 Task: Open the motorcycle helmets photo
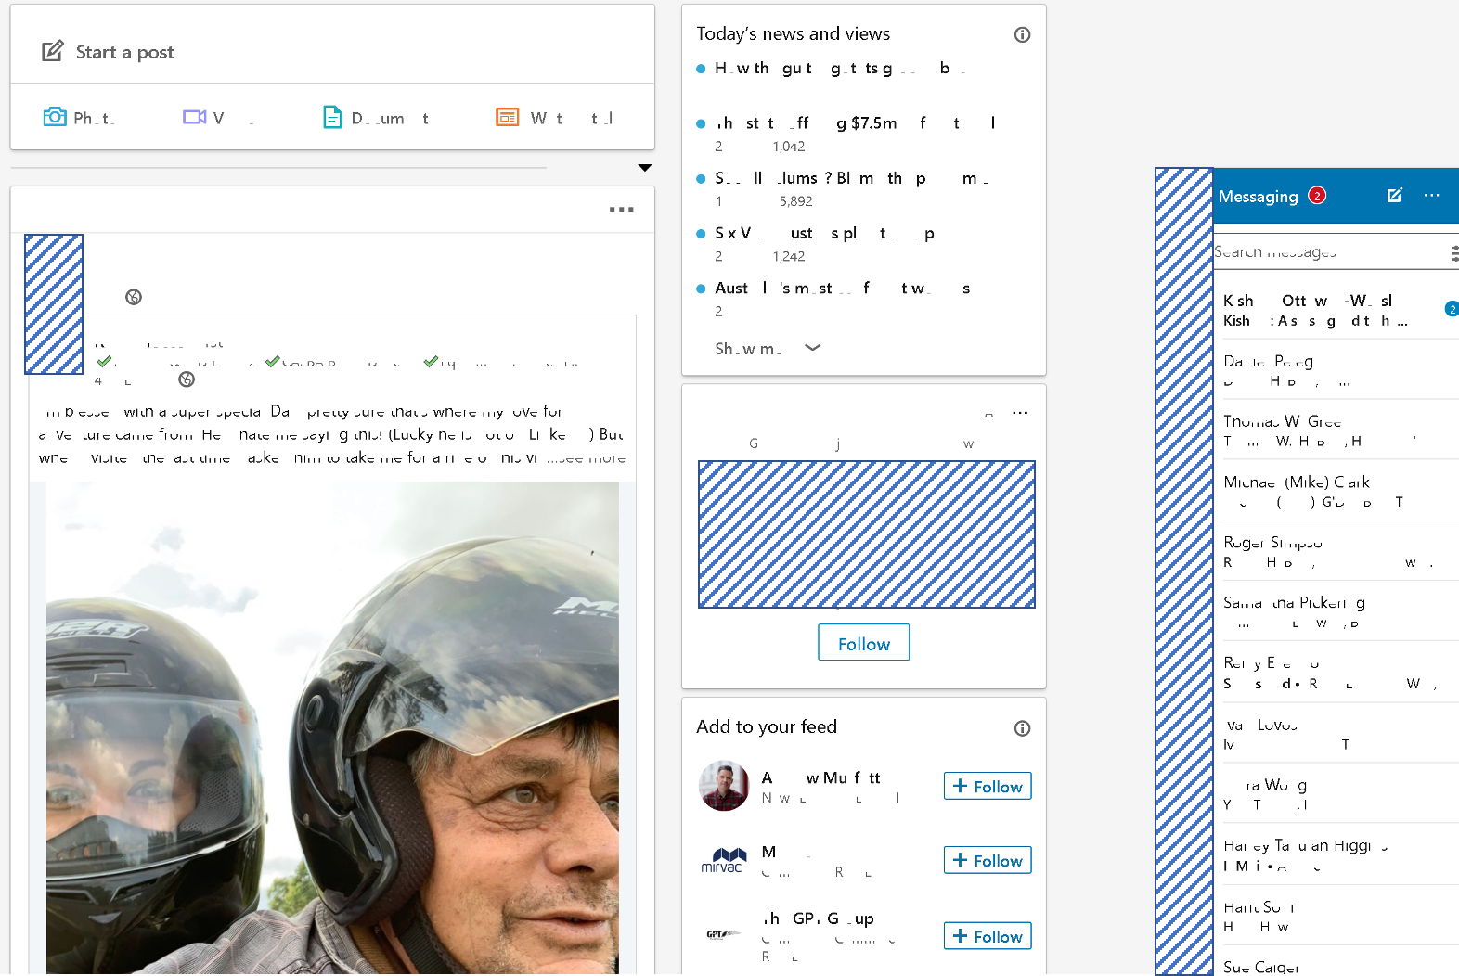coord(332,727)
